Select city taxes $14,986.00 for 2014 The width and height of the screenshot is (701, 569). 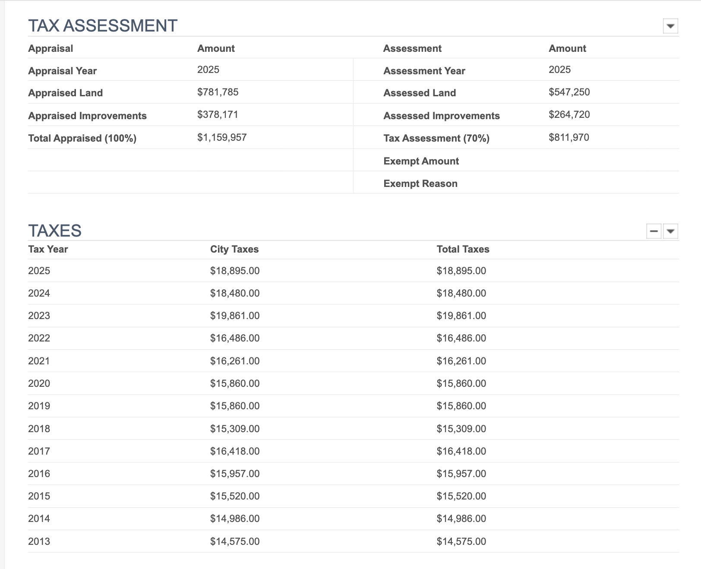pos(235,518)
